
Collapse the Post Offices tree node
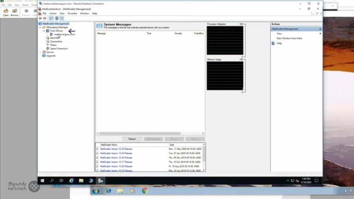click(x=44, y=31)
